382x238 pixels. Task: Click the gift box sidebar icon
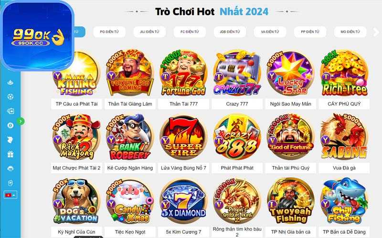coord(10,154)
